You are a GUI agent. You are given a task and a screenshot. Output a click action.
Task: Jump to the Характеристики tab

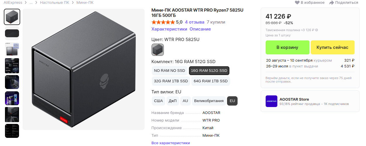point(169,29)
